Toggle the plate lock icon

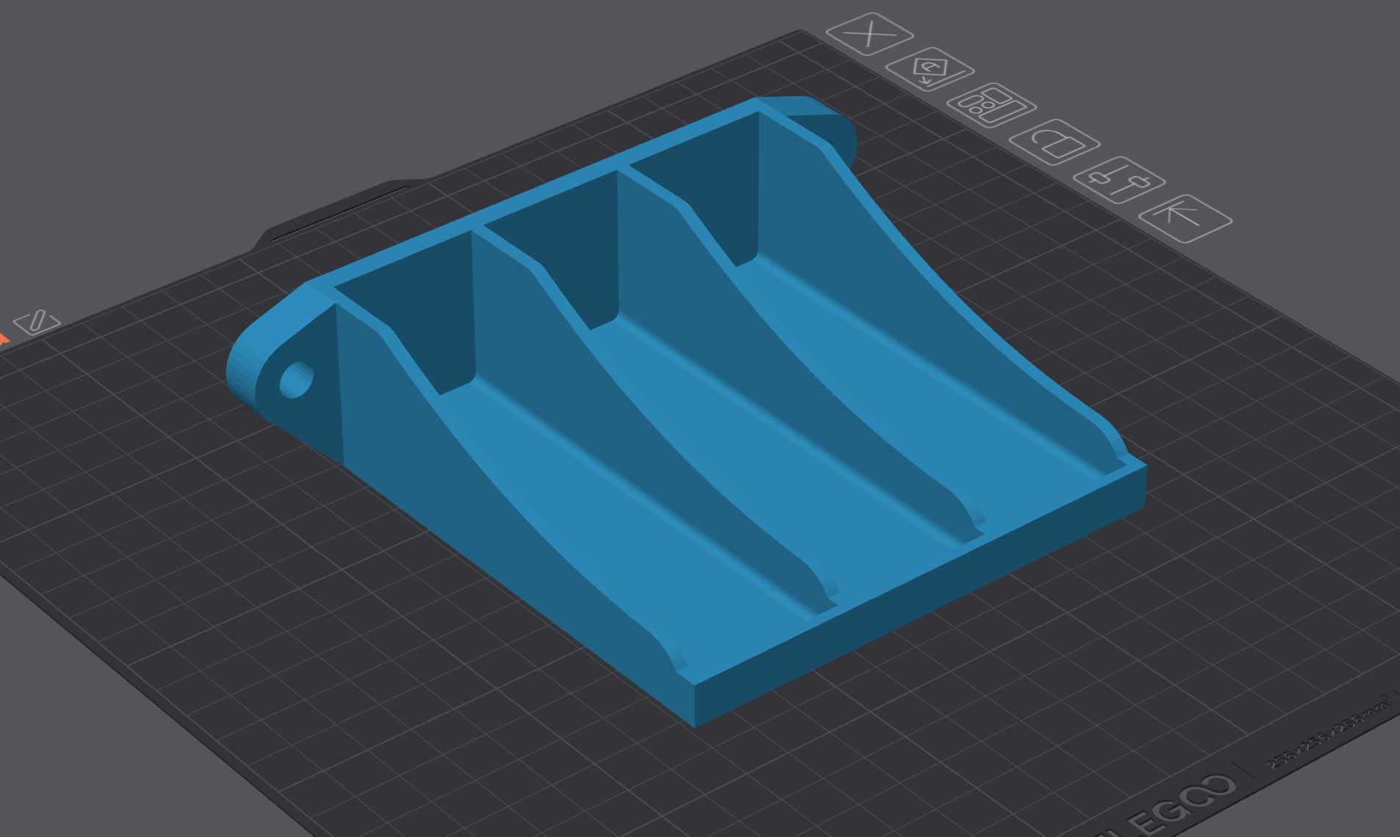coord(1055,142)
